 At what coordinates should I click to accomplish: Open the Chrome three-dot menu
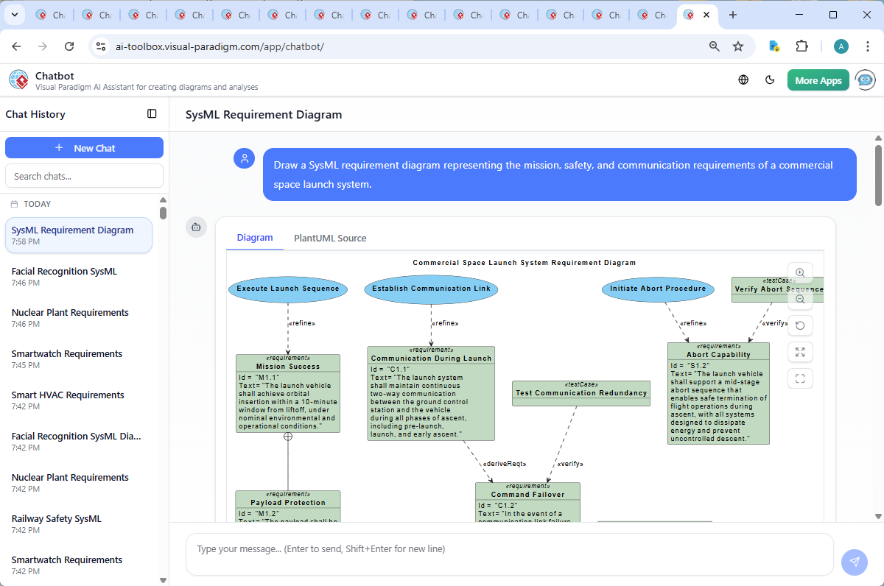pyautogui.click(x=867, y=46)
